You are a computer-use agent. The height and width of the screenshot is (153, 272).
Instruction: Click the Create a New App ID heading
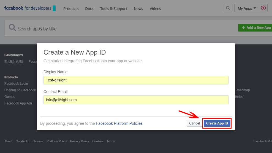pyautogui.click(x=75, y=52)
